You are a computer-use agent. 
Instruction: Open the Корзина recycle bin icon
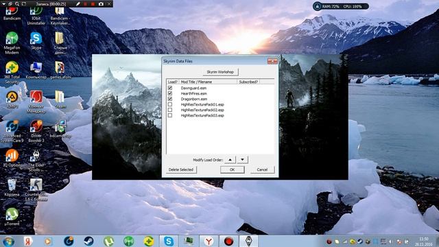pyautogui.click(x=12, y=187)
